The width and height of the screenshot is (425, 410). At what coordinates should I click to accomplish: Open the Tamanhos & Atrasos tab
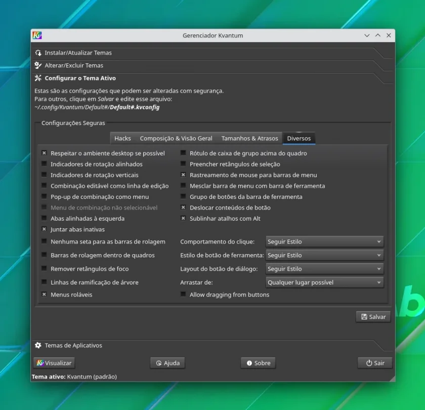tap(249, 138)
